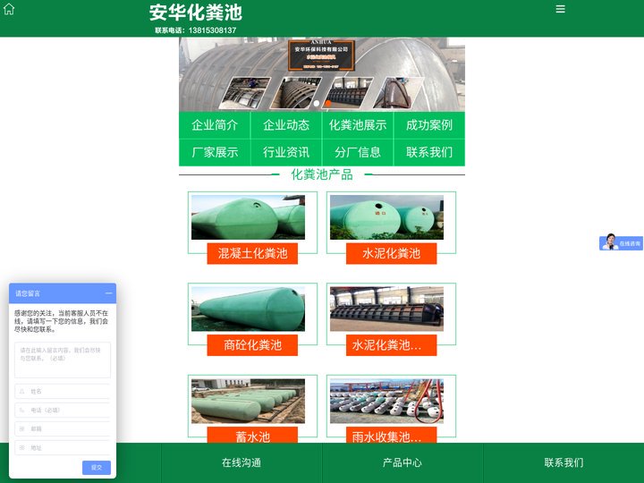Select the orange carousel dot
The image size is (644, 483).
(x=328, y=104)
